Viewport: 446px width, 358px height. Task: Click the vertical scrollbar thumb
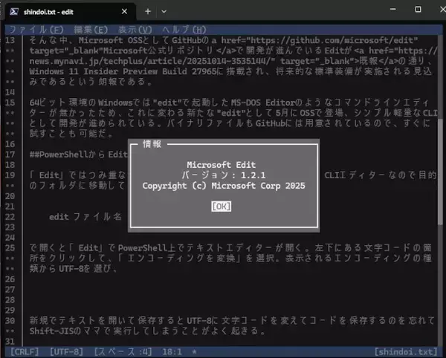click(x=440, y=172)
